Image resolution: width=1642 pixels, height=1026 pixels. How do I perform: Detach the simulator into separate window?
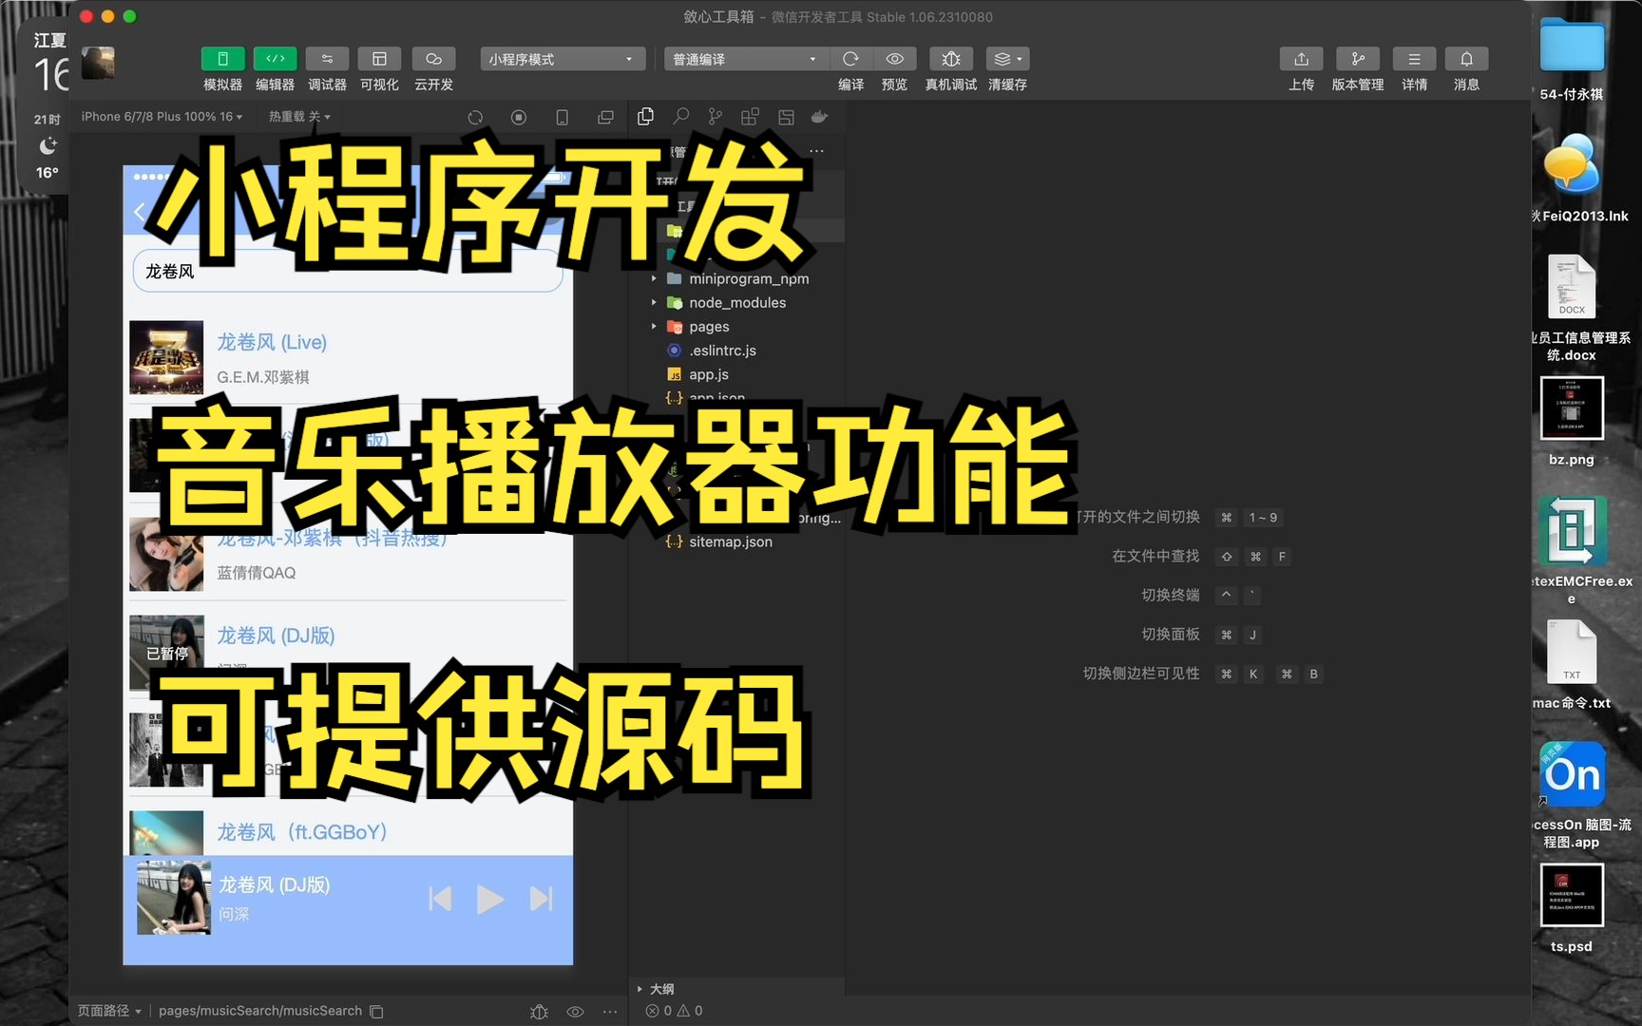pyautogui.click(x=605, y=117)
